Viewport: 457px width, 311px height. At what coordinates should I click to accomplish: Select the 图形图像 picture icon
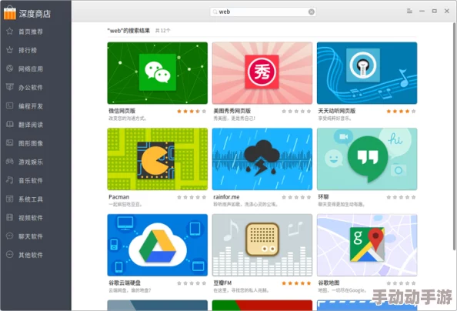pyautogui.click(x=10, y=143)
